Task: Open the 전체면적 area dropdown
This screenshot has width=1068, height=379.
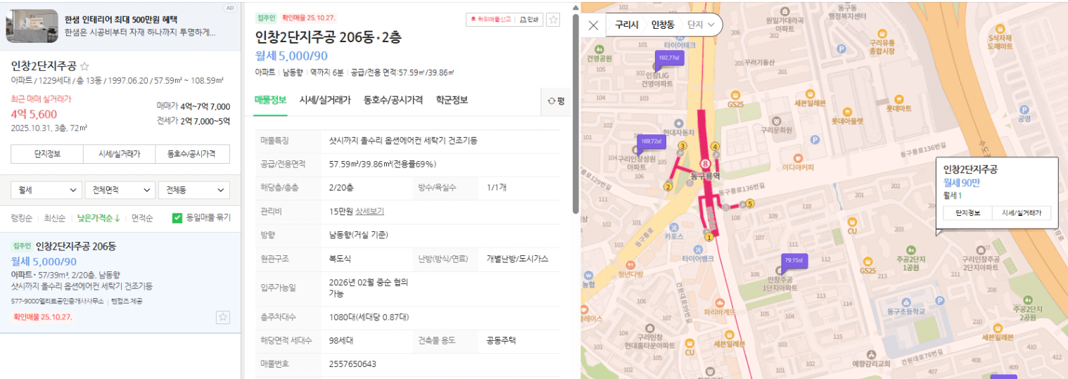Action: point(120,190)
